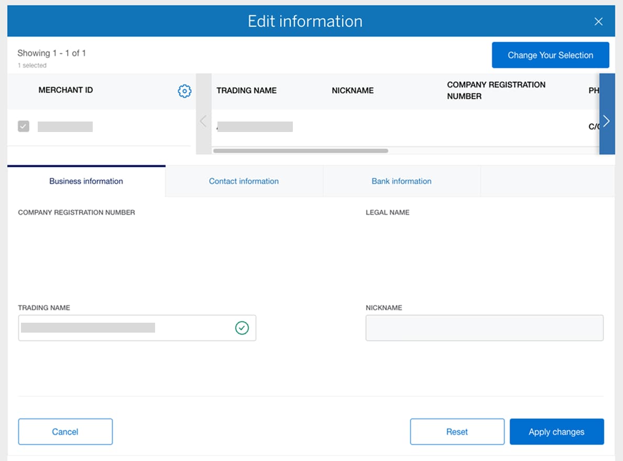Click the Company Registration Number form label
Viewport: 623px width, 461px height.
click(76, 213)
